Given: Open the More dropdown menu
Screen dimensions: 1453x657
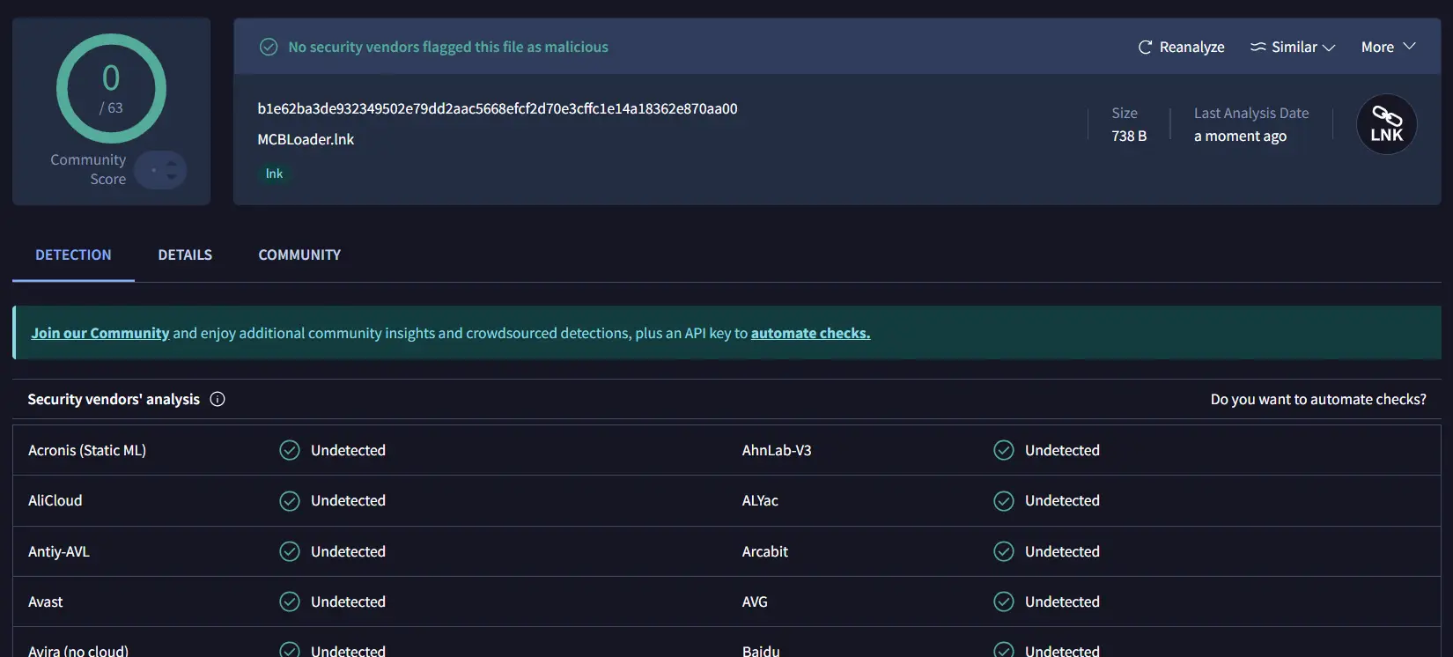Looking at the screenshot, I should tap(1388, 48).
